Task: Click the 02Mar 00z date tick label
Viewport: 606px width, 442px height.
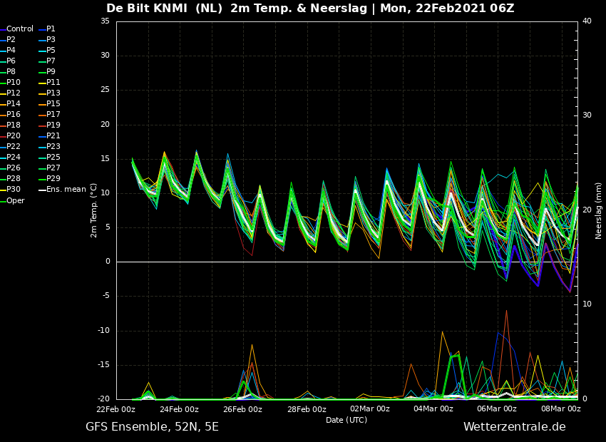Action: 370,409
